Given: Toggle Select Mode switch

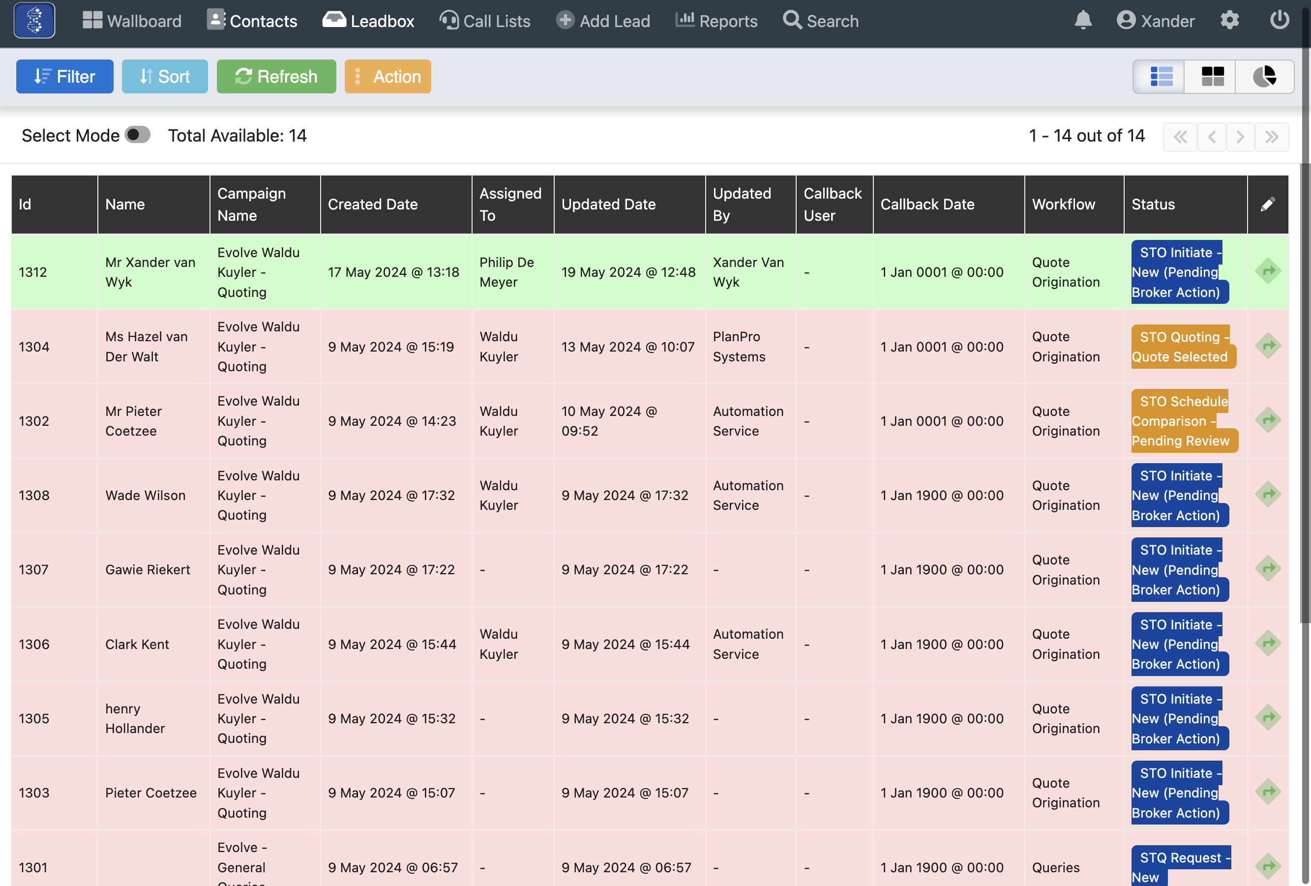Looking at the screenshot, I should pos(137,135).
